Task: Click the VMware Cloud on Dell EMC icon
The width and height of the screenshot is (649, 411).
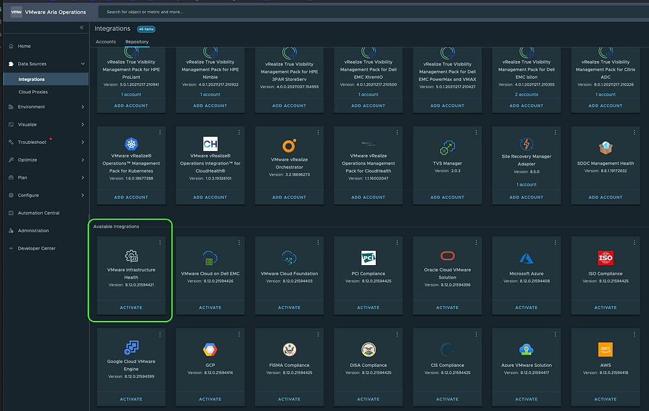Action: tap(210, 259)
